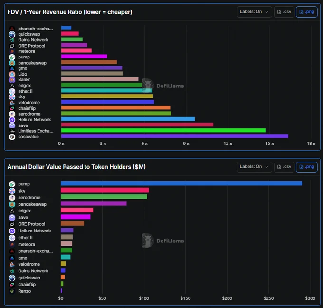
Task: Click 'velodrome' label in FDV ratio chart
Action: pyautogui.click(x=29, y=103)
